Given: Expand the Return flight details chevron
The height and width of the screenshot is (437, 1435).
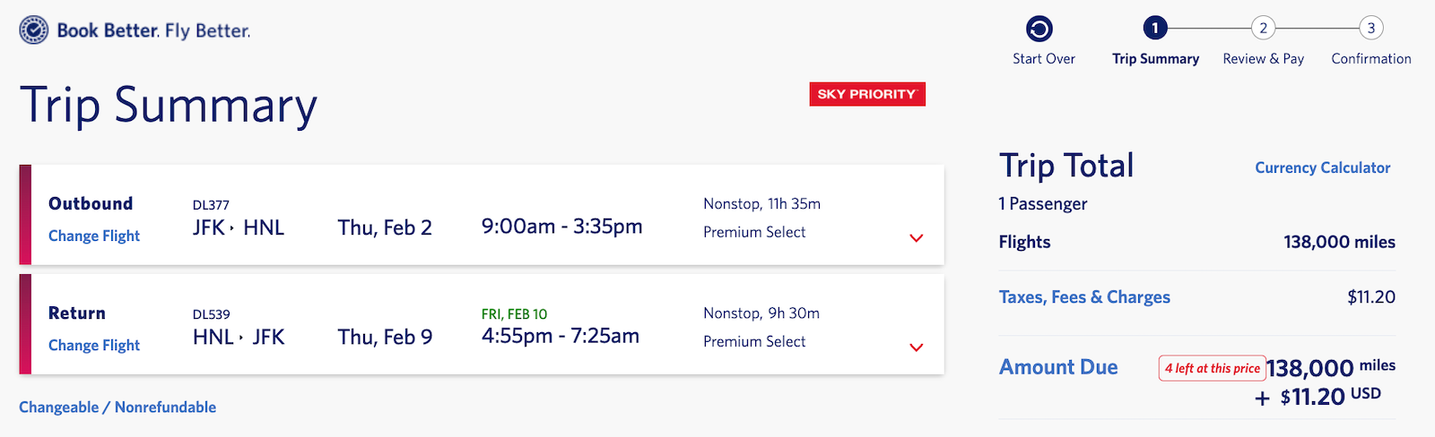Looking at the screenshot, I should pos(917,347).
